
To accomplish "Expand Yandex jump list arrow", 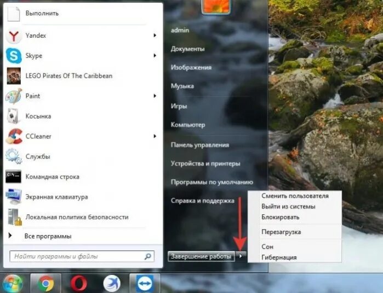I will [155, 36].
